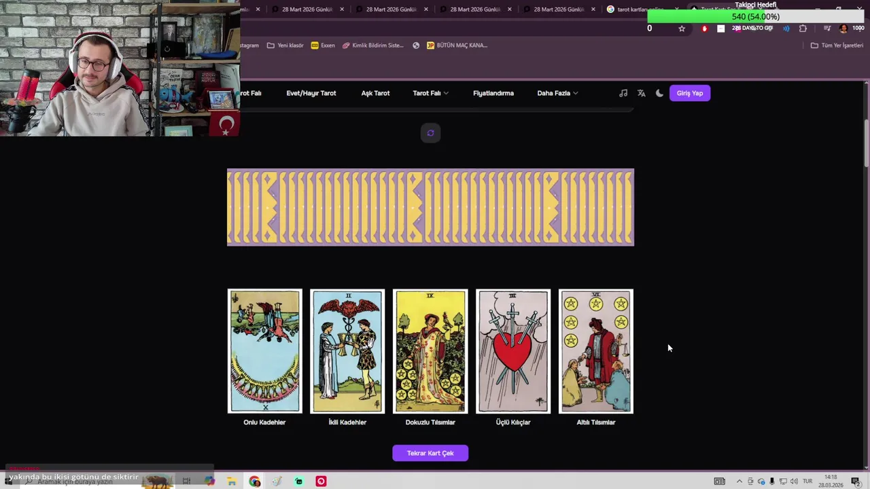Switch to the tarot kartları Google tab
Image resolution: width=870 pixels, height=489 pixels.
point(642,10)
